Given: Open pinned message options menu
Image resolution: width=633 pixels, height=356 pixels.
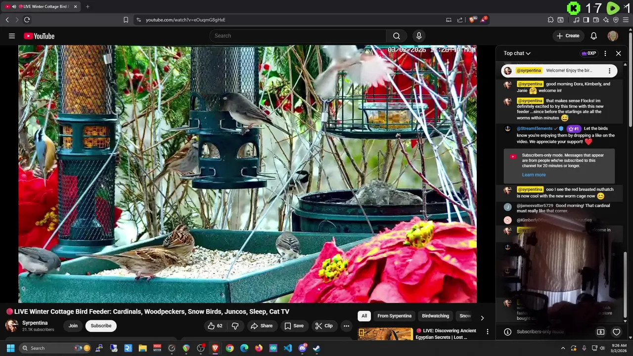Looking at the screenshot, I should pyautogui.click(x=609, y=71).
